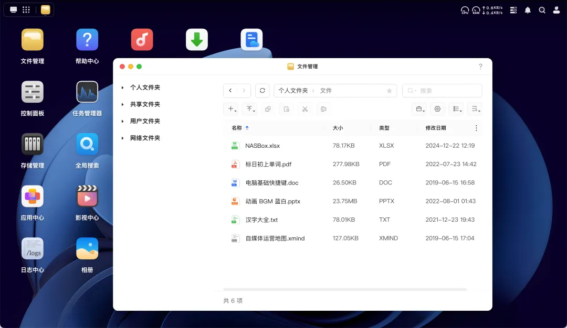Image resolution: width=567 pixels, height=328 pixels.
Task: Click the top bar search magnifier
Action: [x=542, y=10]
